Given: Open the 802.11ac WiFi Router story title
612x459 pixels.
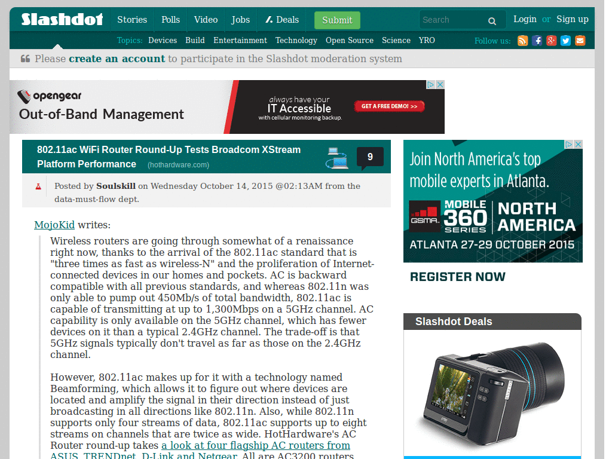Looking at the screenshot, I should pyautogui.click(x=169, y=157).
